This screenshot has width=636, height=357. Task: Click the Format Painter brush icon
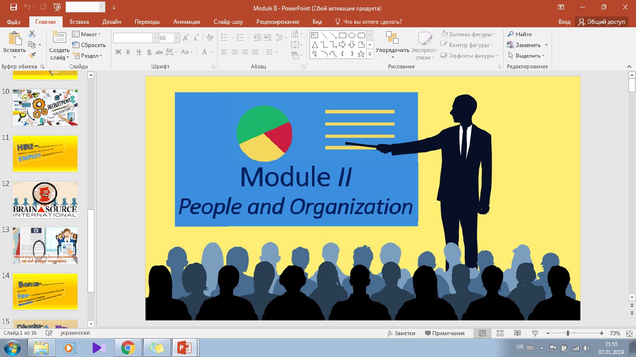[x=32, y=55]
